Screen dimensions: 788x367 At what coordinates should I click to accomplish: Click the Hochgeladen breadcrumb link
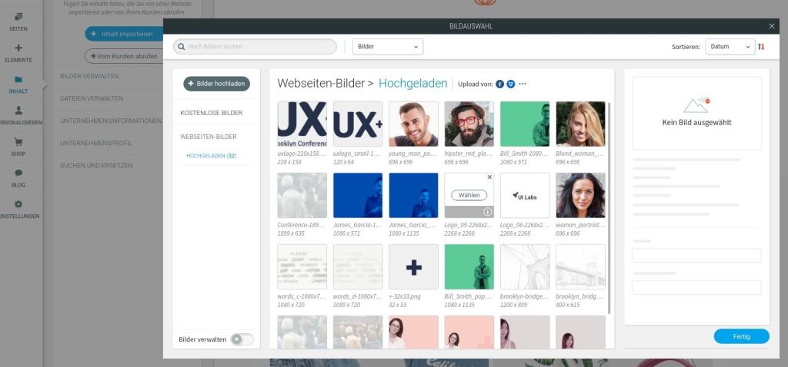(413, 84)
